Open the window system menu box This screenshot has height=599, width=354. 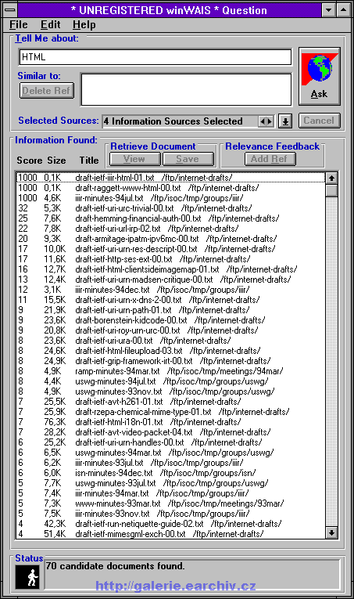coord(10,10)
